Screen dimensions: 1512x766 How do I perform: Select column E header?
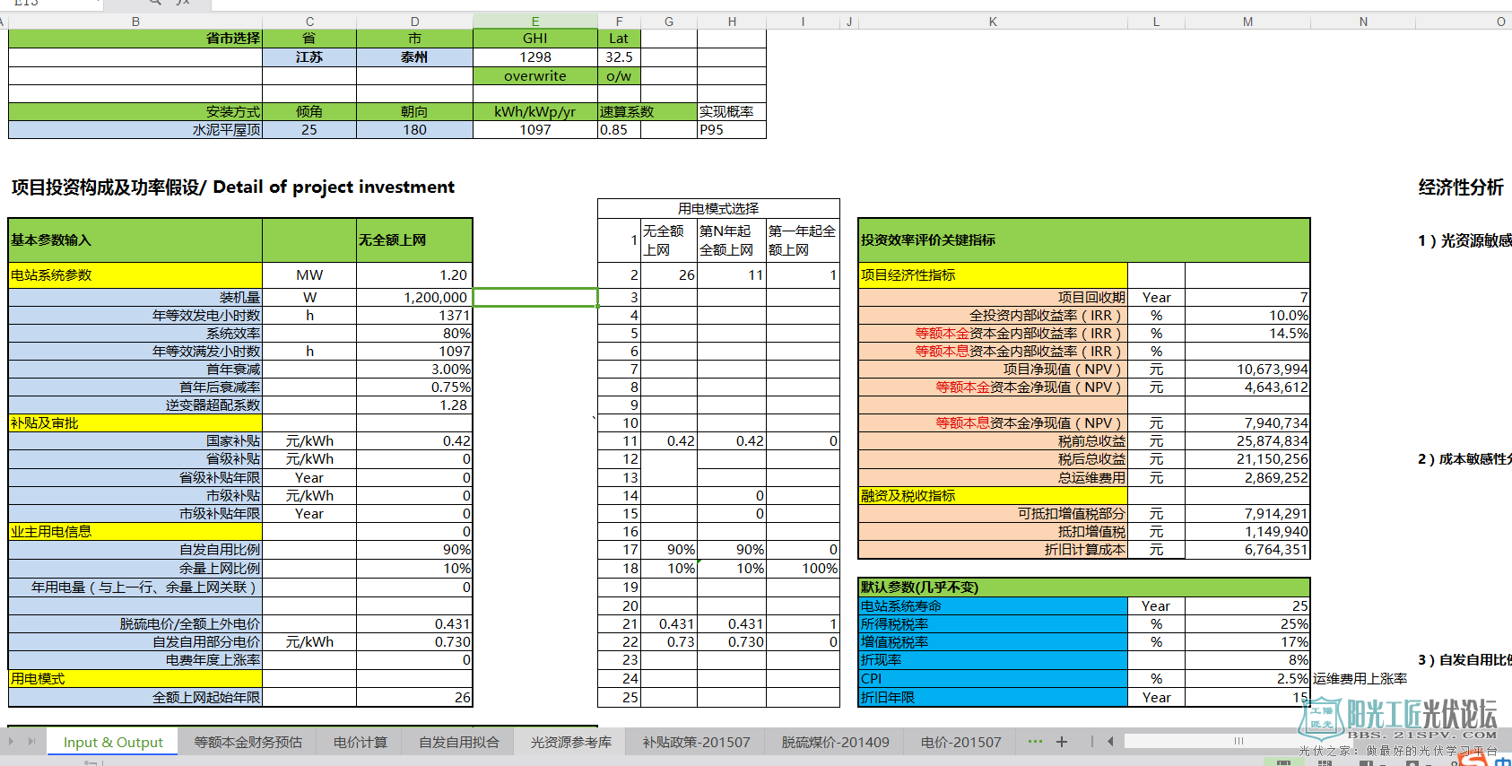click(535, 22)
